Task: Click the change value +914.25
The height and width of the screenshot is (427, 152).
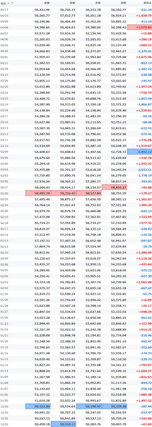Action: (145, 329)
